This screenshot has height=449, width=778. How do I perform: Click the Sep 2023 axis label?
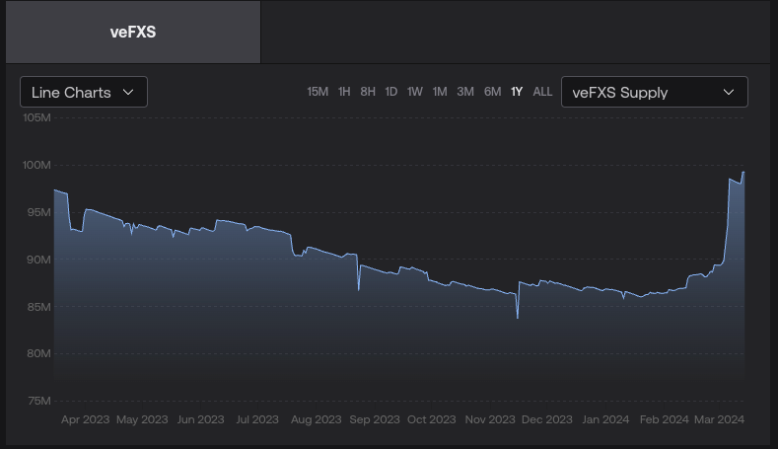click(375, 419)
